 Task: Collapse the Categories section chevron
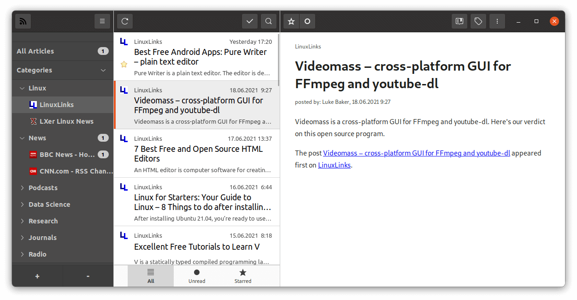pyautogui.click(x=103, y=70)
